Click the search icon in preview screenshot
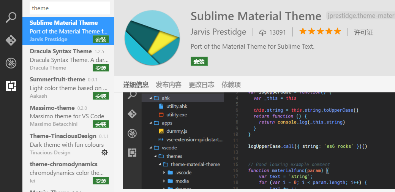 (x=132, y=95)
